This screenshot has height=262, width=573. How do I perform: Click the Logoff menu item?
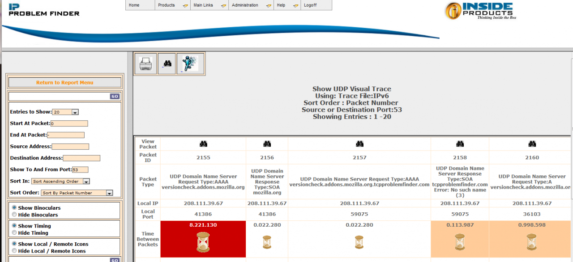(310, 5)
